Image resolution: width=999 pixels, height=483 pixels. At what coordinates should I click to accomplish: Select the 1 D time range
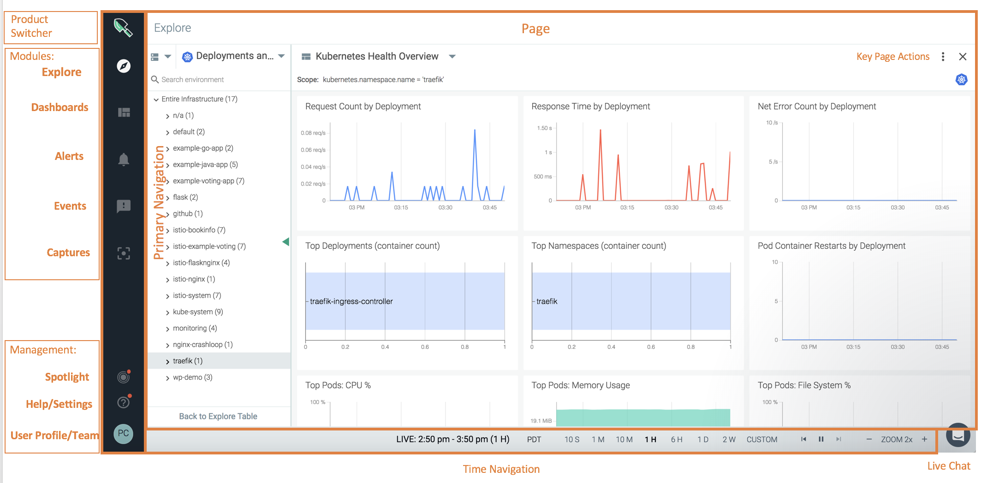point(703,439)
